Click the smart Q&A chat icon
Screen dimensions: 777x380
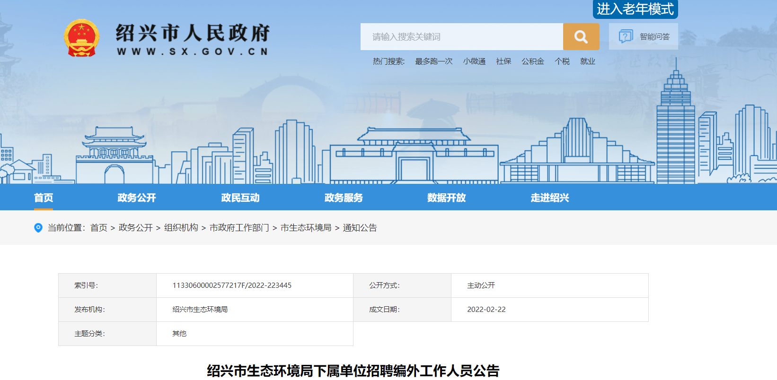(x=626, y=36)
